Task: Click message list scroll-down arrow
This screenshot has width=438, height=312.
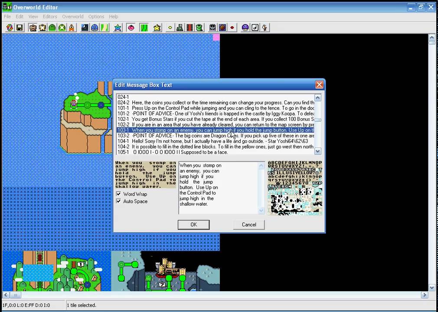Action: [x=317, y=151]
